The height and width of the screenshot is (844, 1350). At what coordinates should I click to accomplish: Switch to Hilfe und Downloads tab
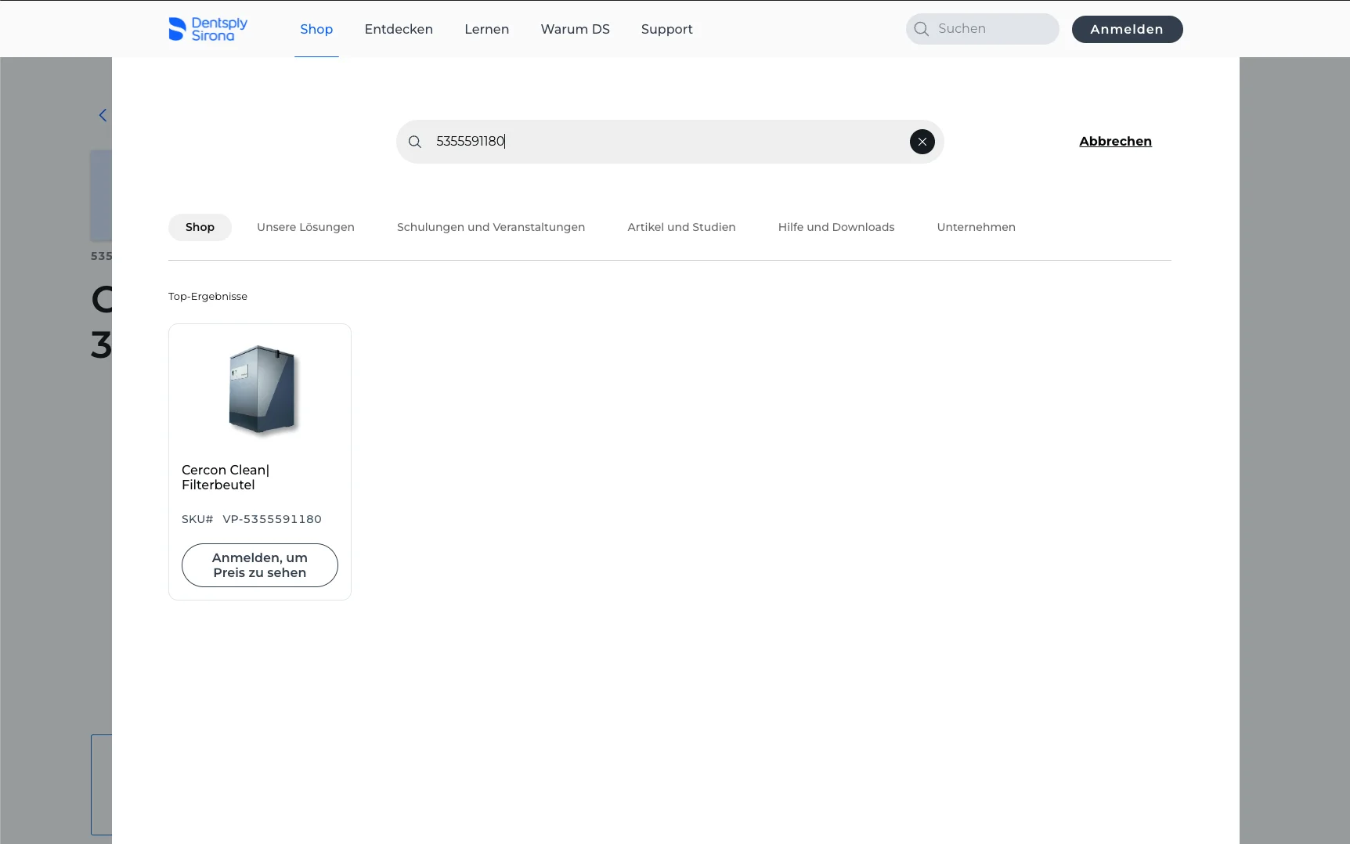(x=836, y=227)
